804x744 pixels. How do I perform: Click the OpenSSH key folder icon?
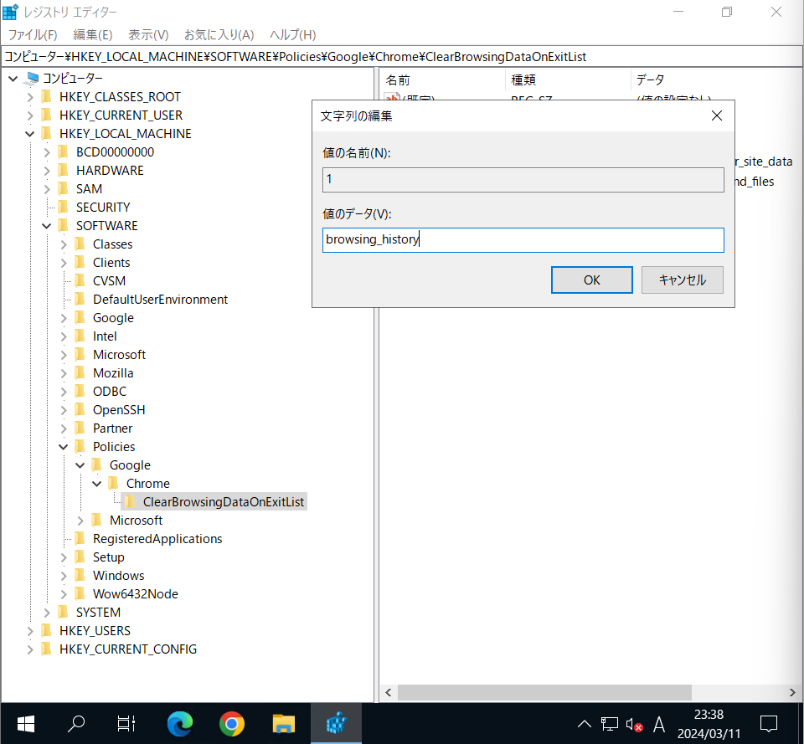[x=80, y=410]
